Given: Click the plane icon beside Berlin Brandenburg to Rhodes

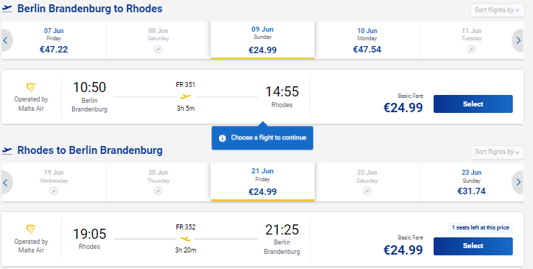Looking at the screenshot, I should point(6,9).
